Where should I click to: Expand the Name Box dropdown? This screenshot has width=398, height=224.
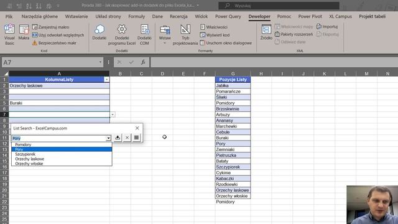tap(100, 62)
